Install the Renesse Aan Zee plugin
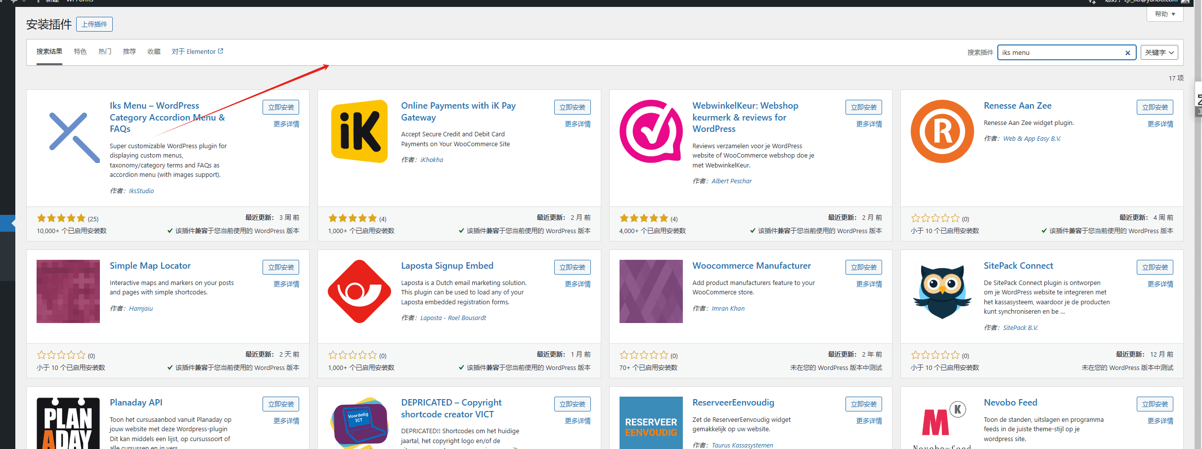 (x=1155, y=107)
